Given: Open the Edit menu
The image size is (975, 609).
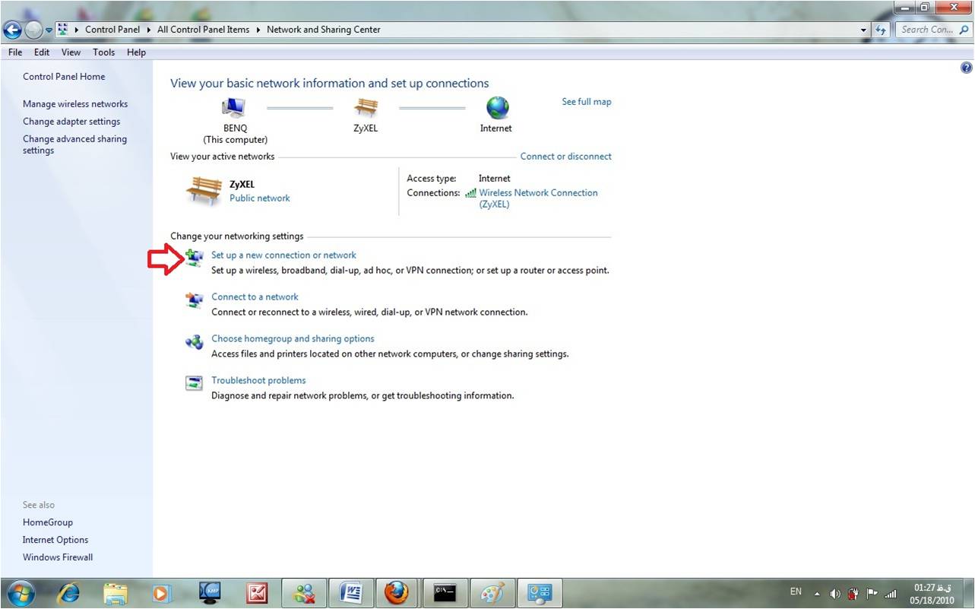Looking at the screenshot, I should click(42, 52).
